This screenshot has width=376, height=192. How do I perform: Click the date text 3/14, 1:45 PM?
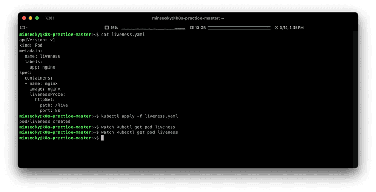(291, 28)
